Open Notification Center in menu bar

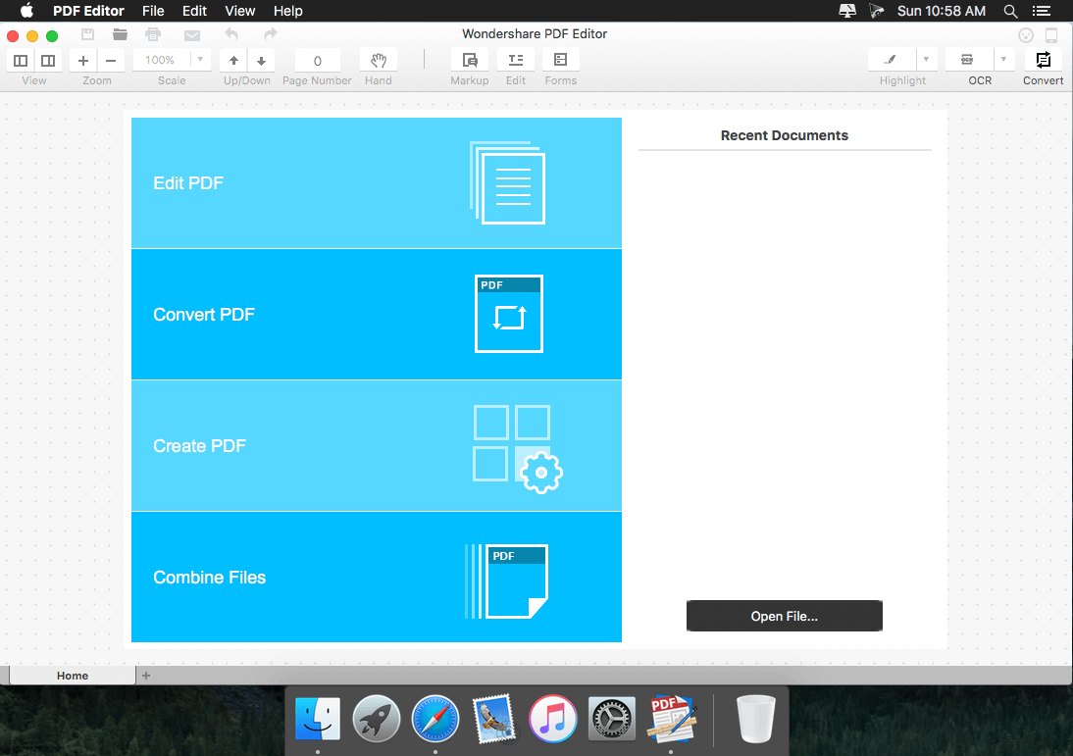pyautogui.click(x=1042, y=11)
